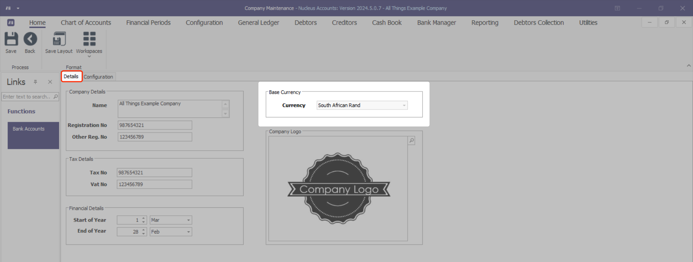This screenshot has width=693, height=262.
Task: Switch to Financial Periods tab
Action: coord(148,22)
